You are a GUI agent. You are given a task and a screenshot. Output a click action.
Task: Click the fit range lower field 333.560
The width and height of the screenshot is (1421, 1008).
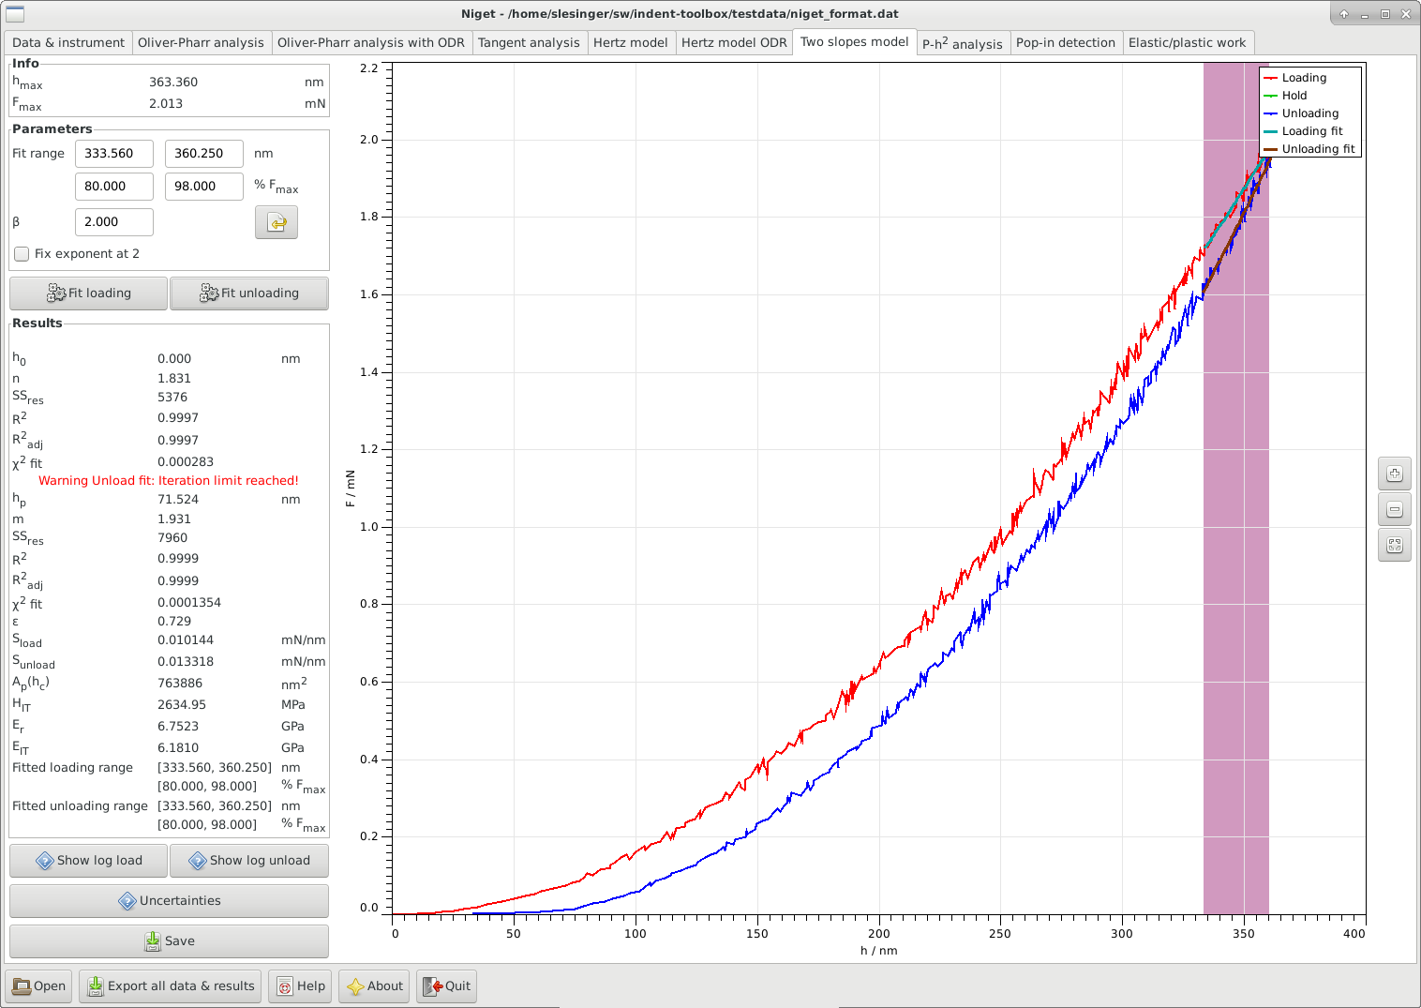tap(114, 154)
